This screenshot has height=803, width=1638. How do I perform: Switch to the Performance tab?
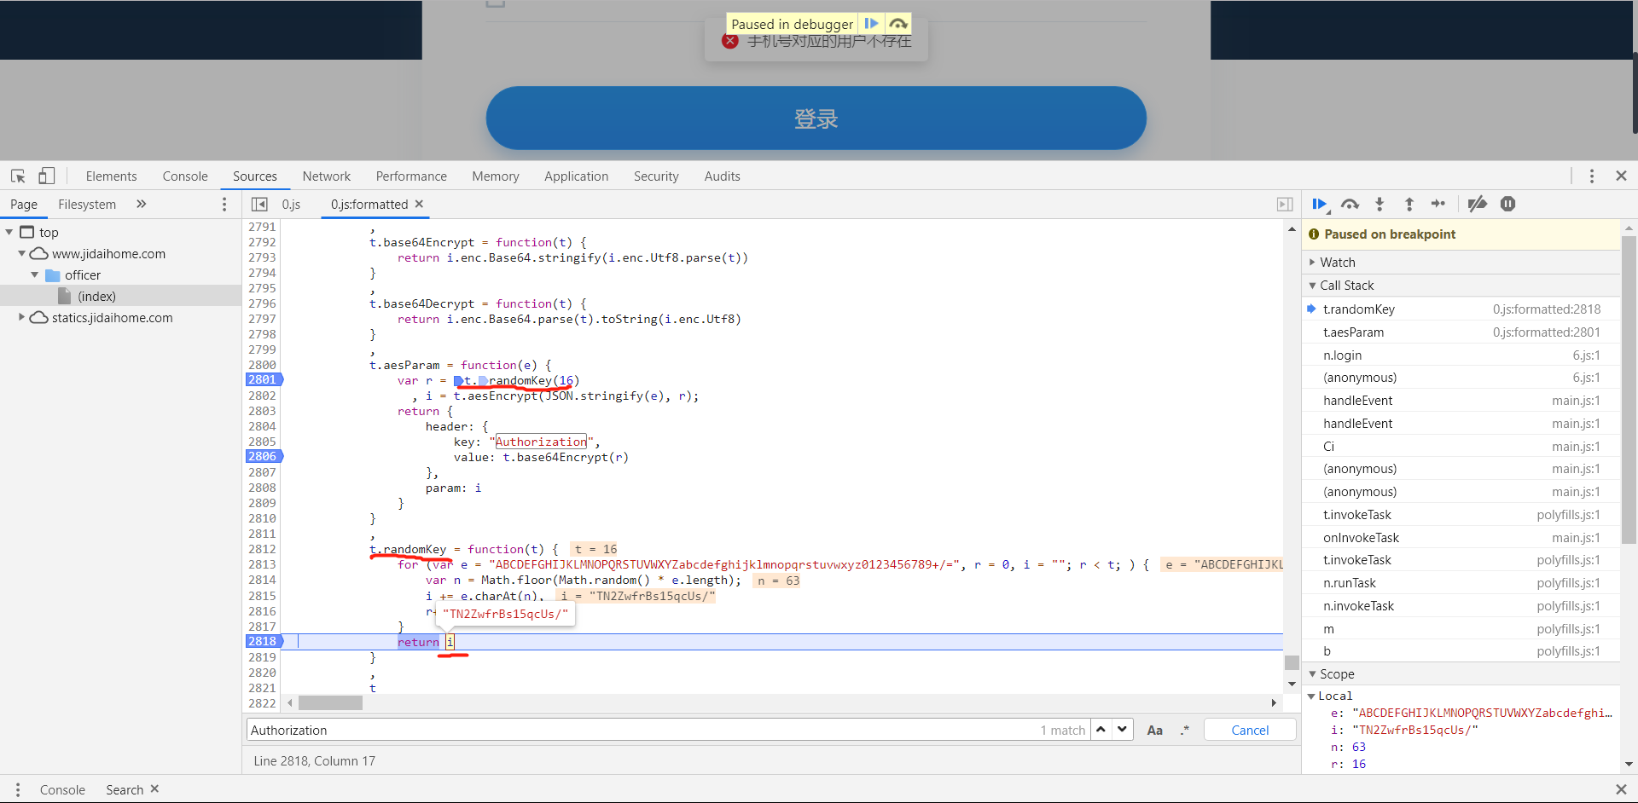click(x=411, y=176)
